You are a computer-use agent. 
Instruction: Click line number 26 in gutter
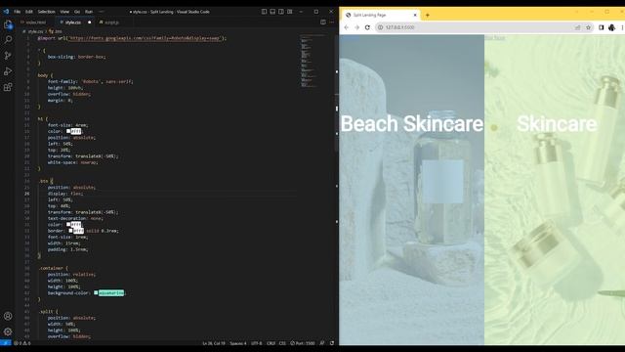[x=26, y=194]
